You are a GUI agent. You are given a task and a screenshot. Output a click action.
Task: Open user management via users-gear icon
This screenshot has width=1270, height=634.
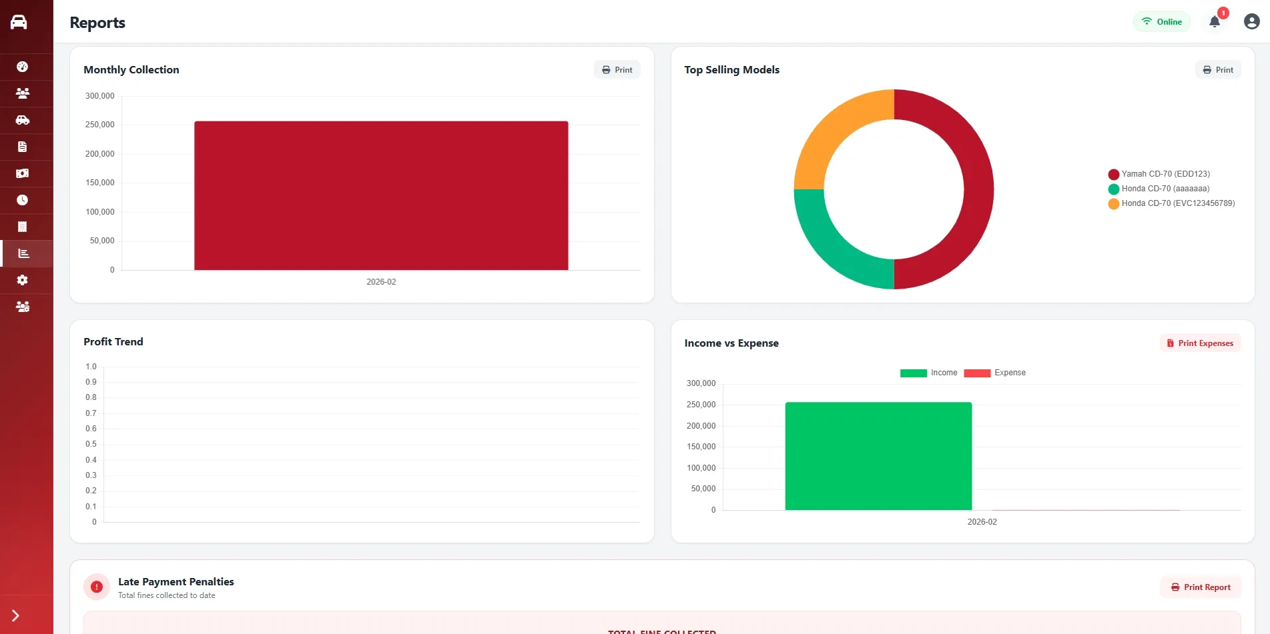coord(23,307)
